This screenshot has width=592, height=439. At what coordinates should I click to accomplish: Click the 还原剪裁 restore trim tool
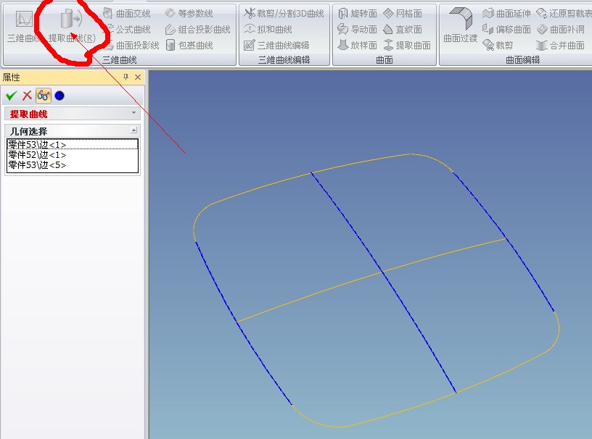[564, 14]
